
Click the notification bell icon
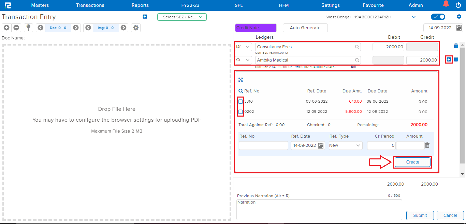(x=446, y=4)
